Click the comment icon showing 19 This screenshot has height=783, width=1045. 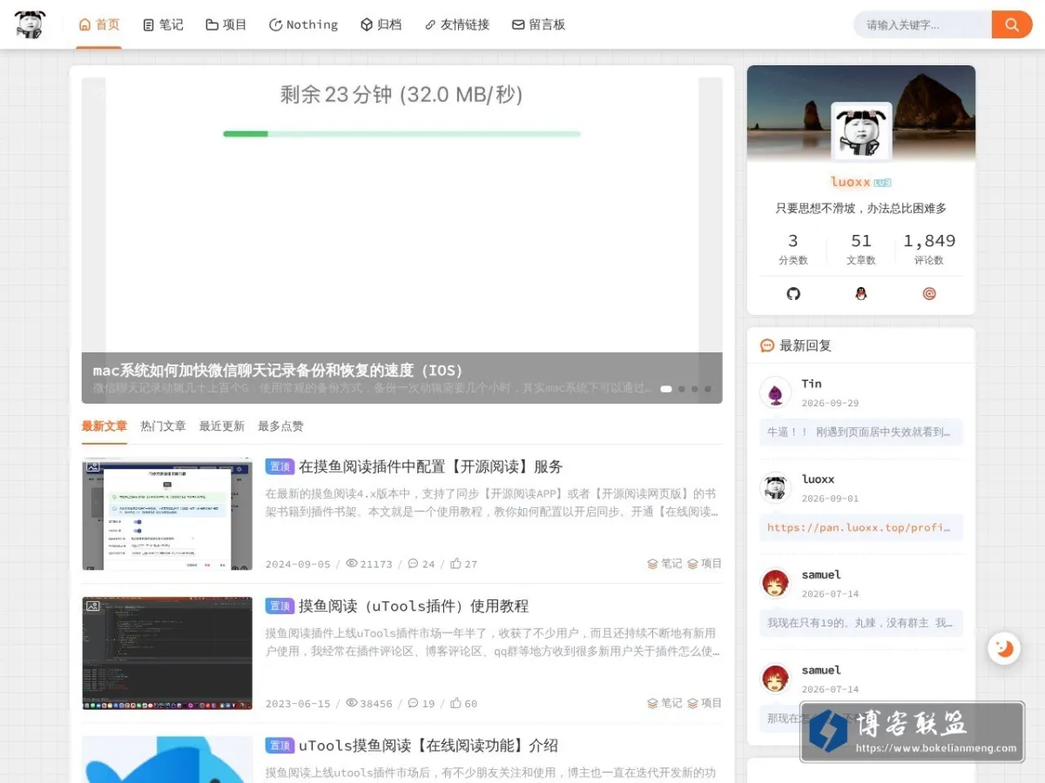point(413,703)
